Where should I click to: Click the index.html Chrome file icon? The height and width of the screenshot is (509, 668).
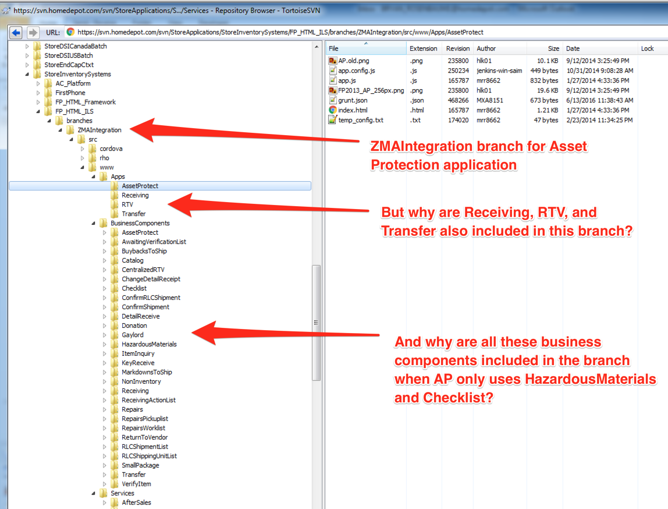[x=333, y=110]
